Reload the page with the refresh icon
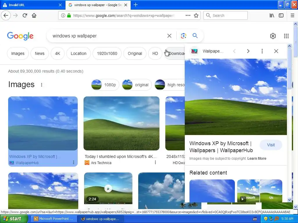Screen dimensions: 298x223 pos(25,16)
